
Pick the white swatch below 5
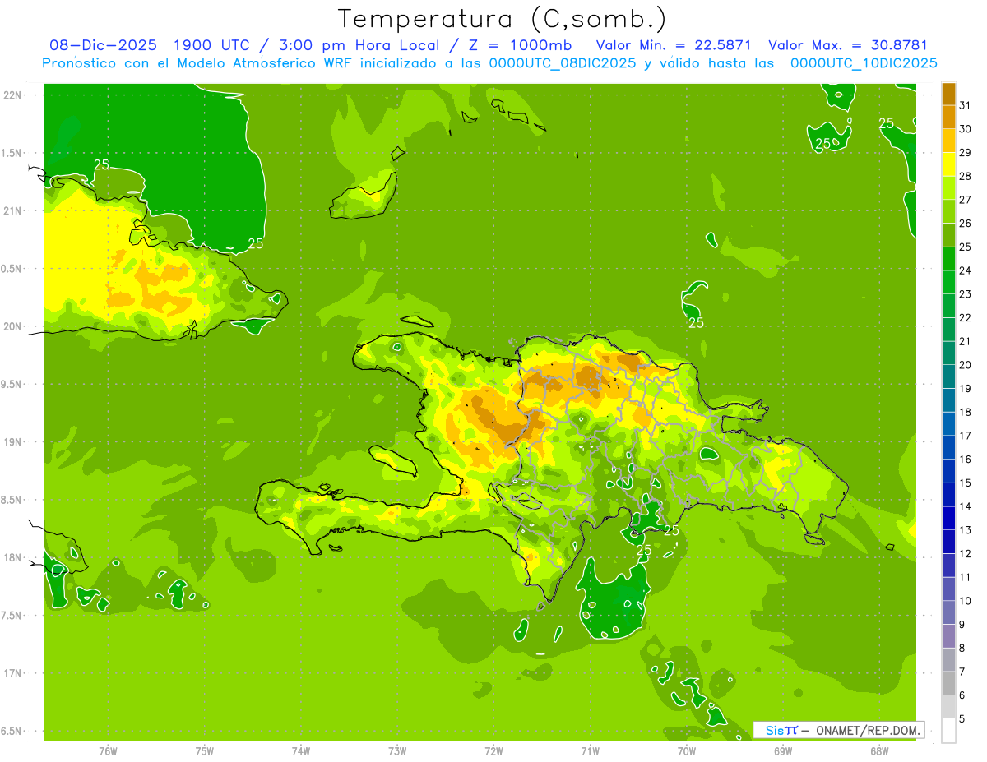click(x=948, y=731)
